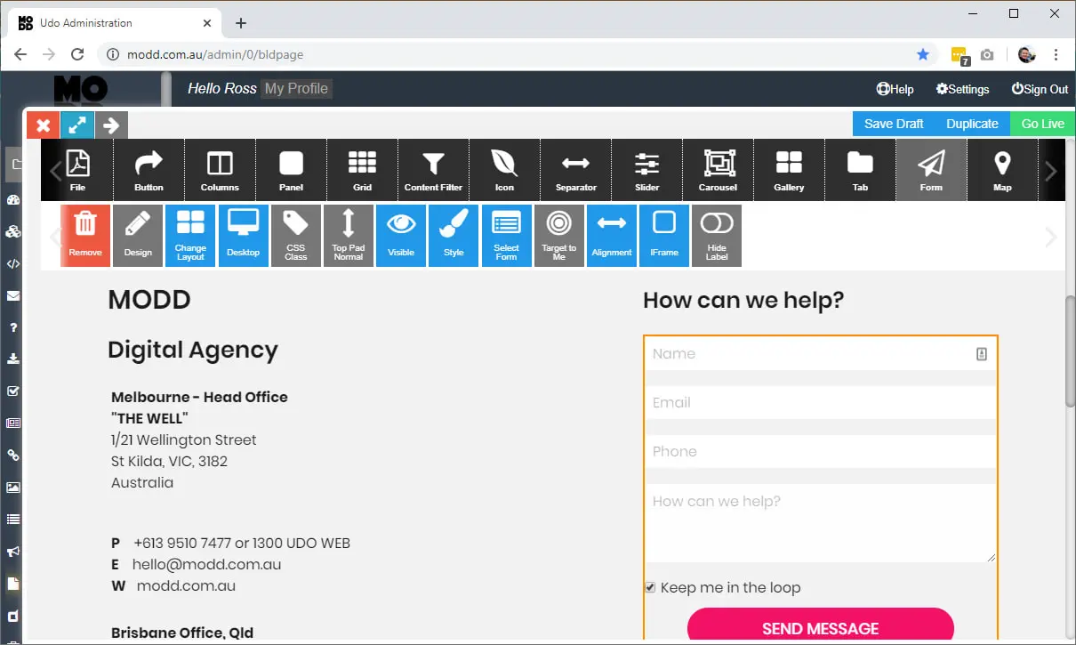1076x645 pixels.
Task: Add a Button widget
Action: 149,170
